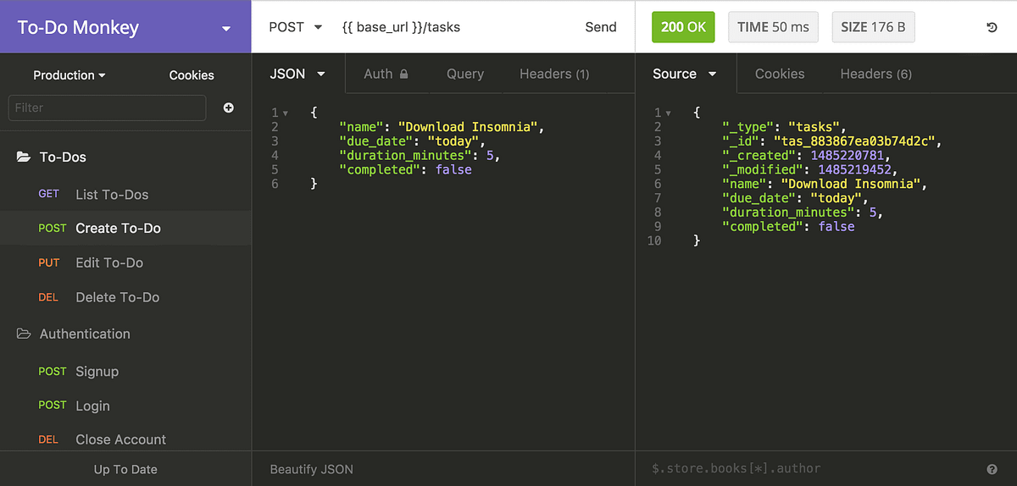This screenshot has height=486, width=1017.
Task: Click Beautify JSON
Action: tap(311, 469)
